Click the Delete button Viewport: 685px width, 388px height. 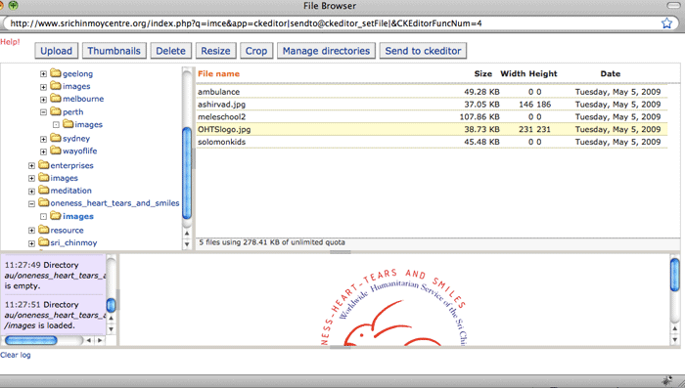tap(171, 51)
